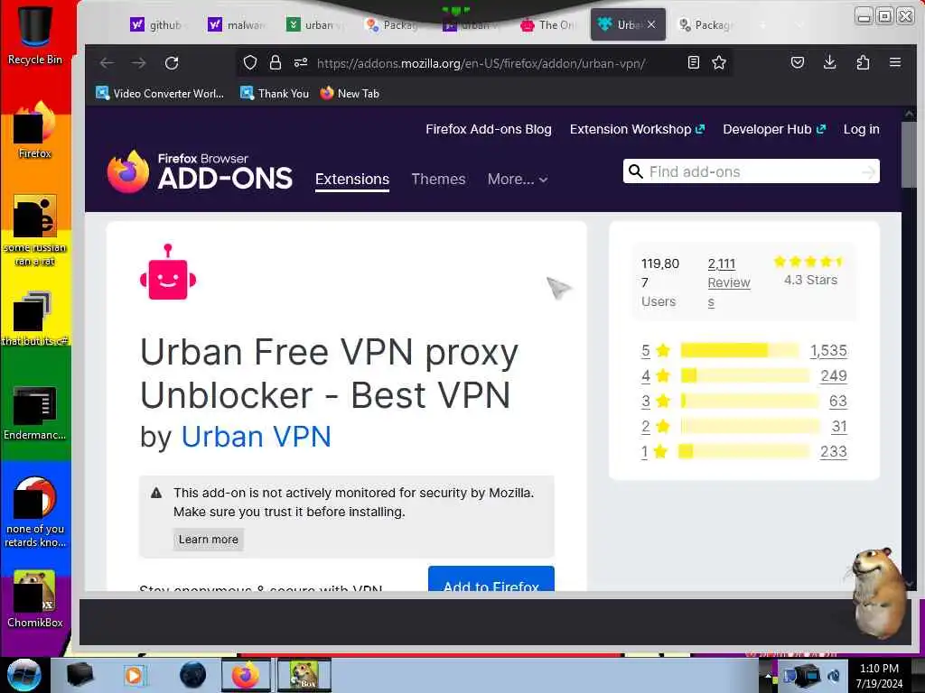Open the 2,111 Reviews link
The width and height of the screenshot is (925, 693).
(x=729, y=282)
